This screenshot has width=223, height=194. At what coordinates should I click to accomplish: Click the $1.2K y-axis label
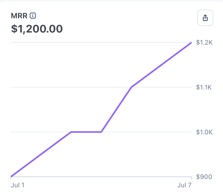[204, 42]
